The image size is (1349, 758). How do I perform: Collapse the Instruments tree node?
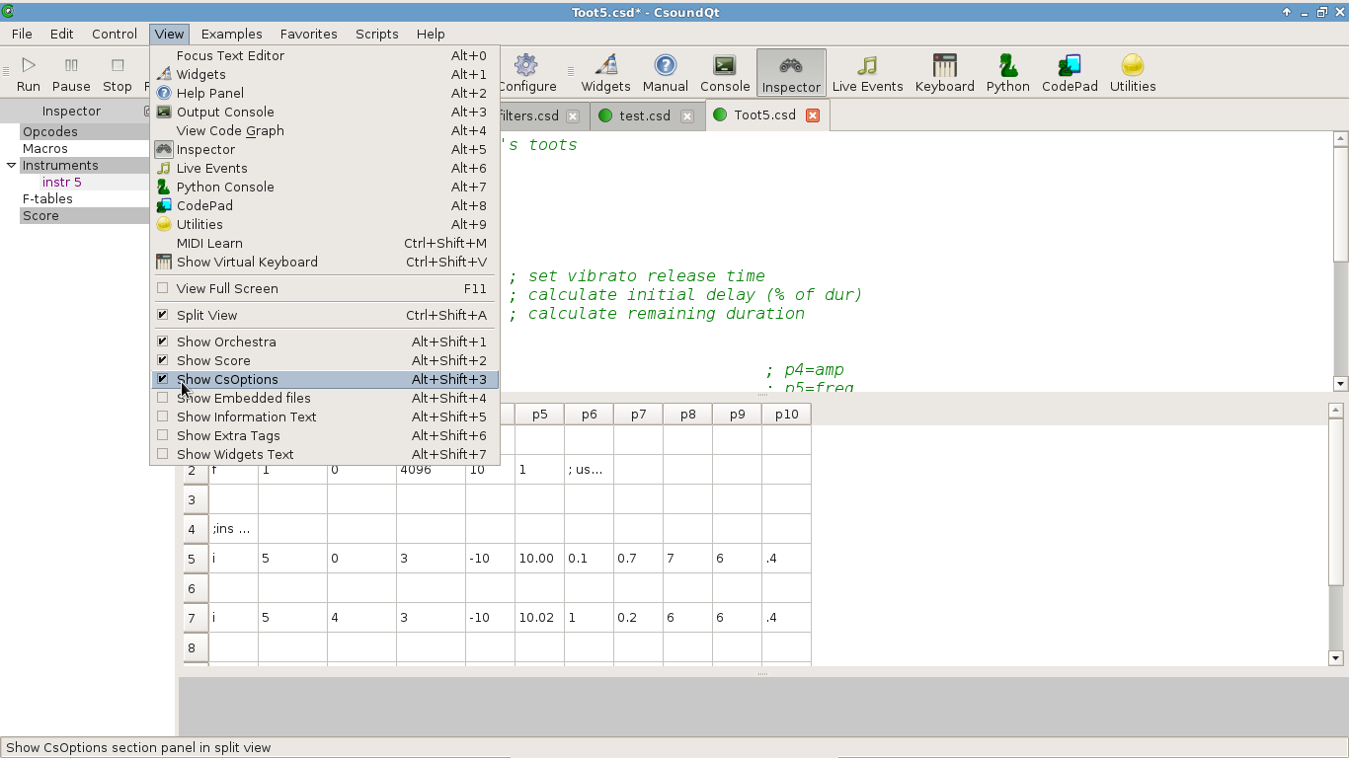(11, 165)
